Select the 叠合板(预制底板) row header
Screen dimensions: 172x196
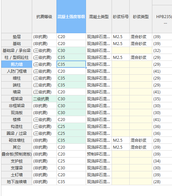click(x=17, y=154)
